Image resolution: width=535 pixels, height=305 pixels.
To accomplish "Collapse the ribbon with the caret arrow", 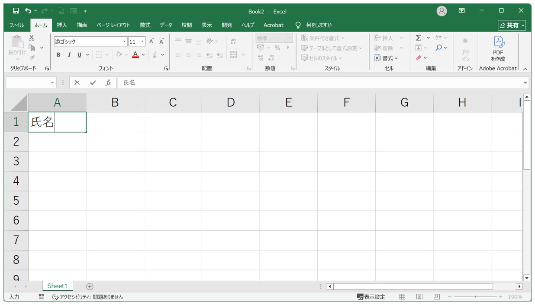I will [x=525, y=69].
